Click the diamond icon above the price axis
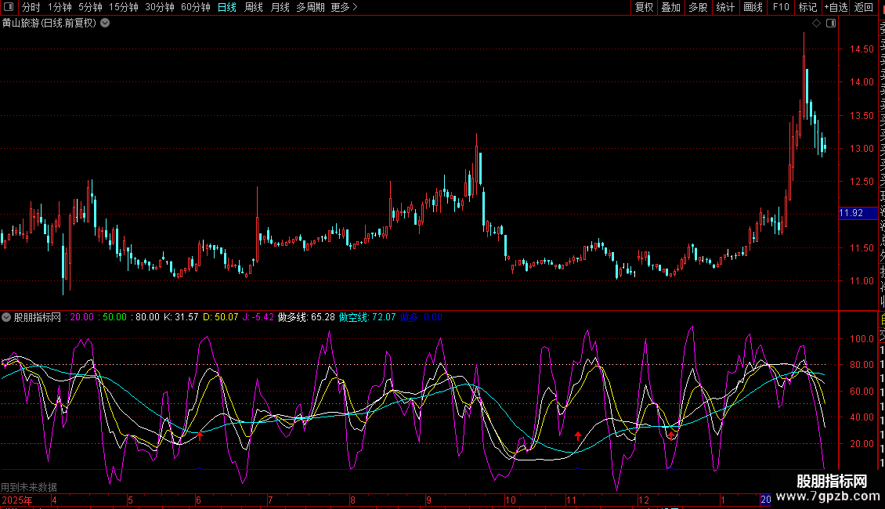The width and height of the screenshot is (885, 509). [x=816, y=23]
